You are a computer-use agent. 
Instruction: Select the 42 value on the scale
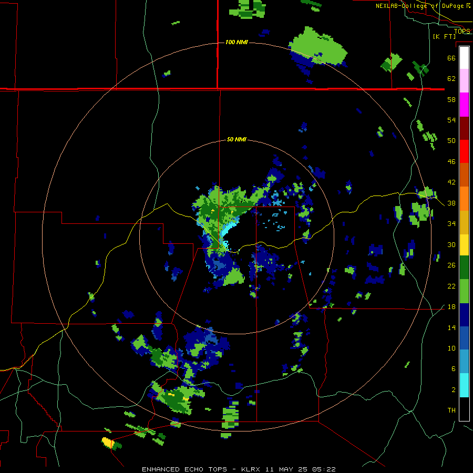(x=451, y=182)
